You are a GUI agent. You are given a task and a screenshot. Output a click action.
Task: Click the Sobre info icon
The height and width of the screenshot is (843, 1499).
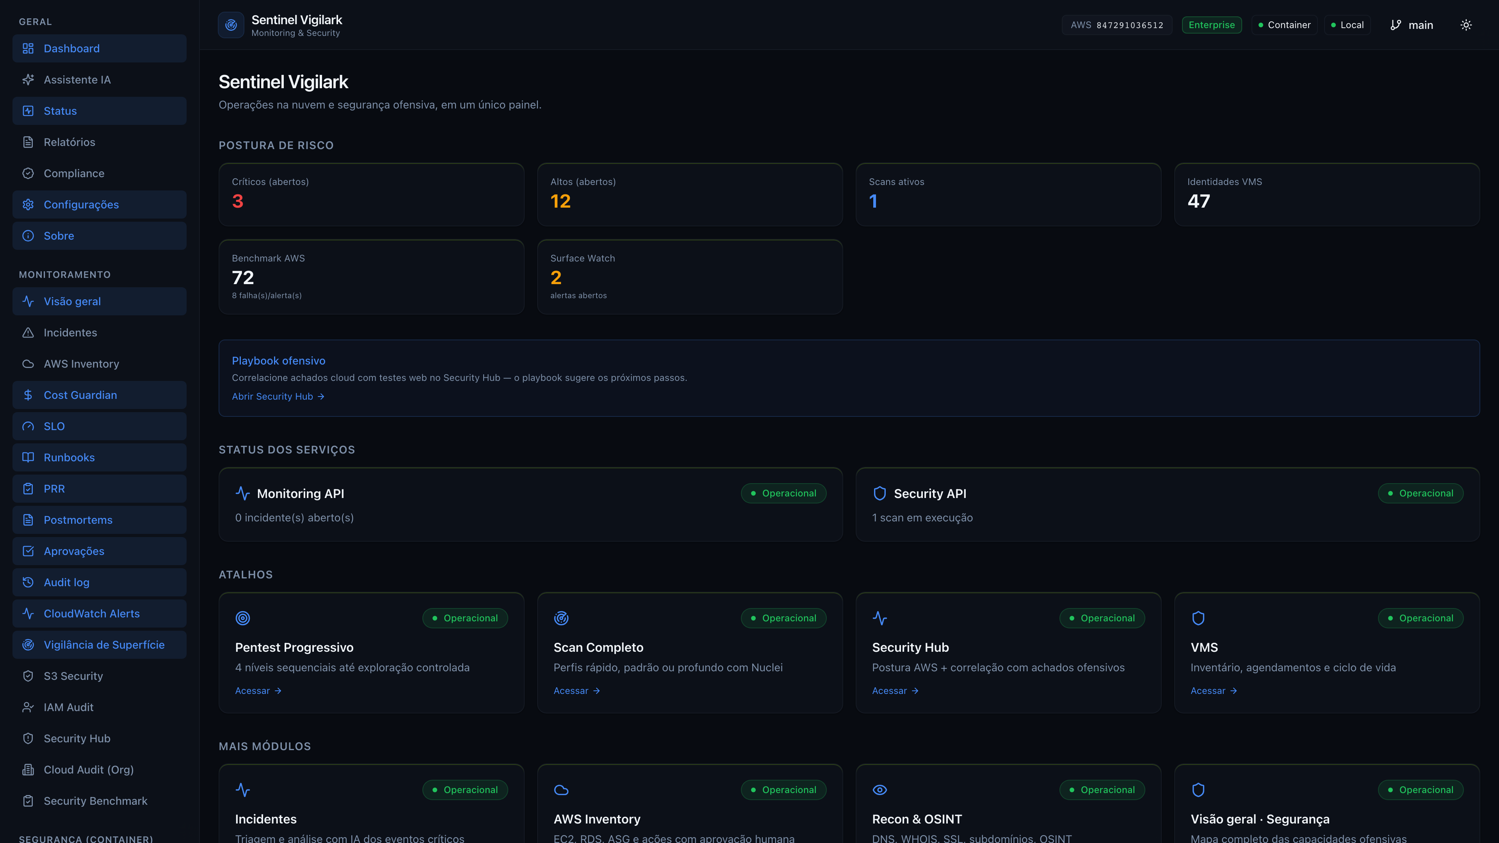[x=28, y=236]
